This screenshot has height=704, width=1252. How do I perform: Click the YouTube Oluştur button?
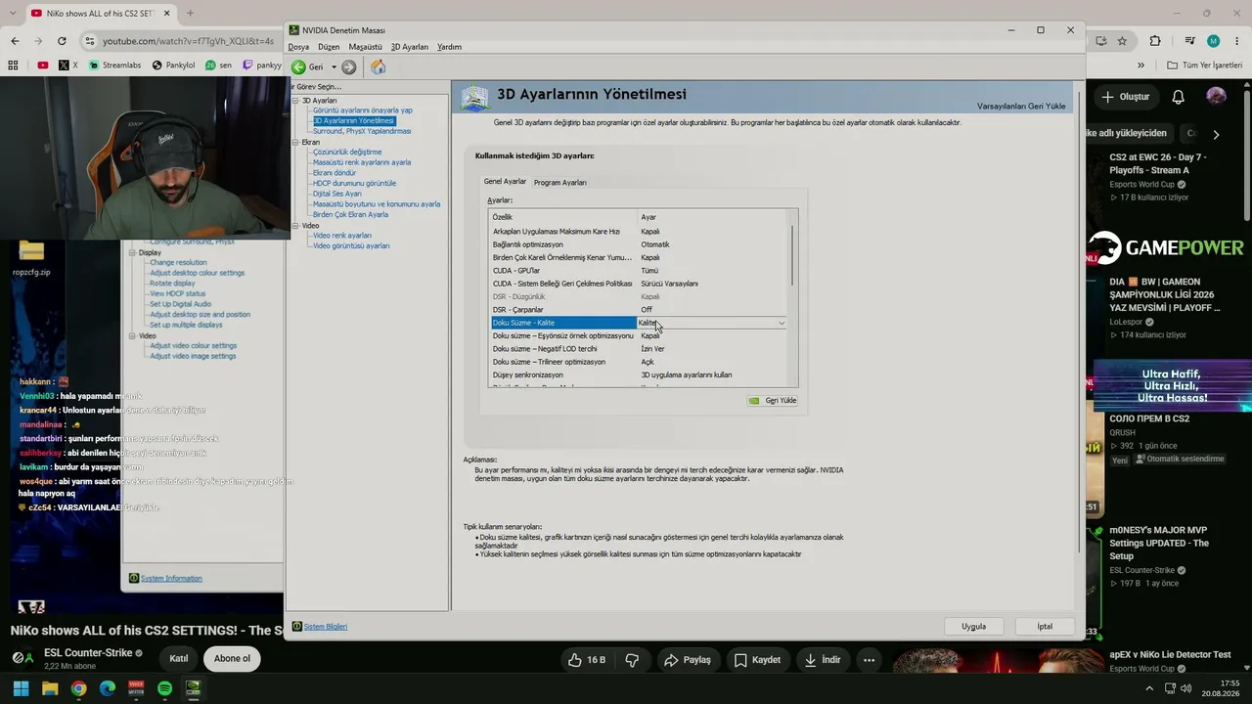point(1125,97)
